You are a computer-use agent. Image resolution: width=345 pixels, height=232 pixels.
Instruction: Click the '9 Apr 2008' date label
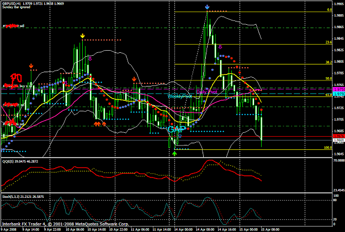click(9, 230)
